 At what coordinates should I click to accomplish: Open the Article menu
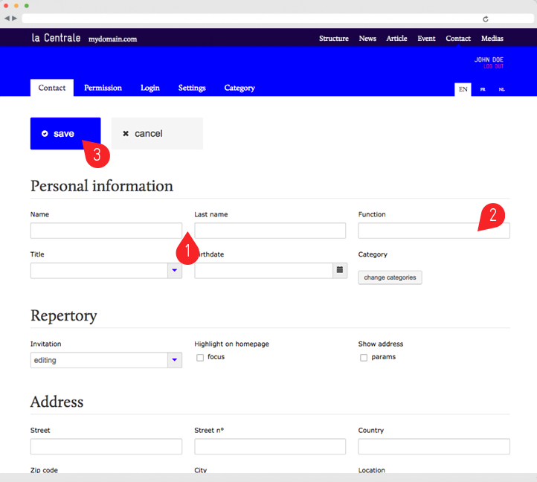[396, 39]
